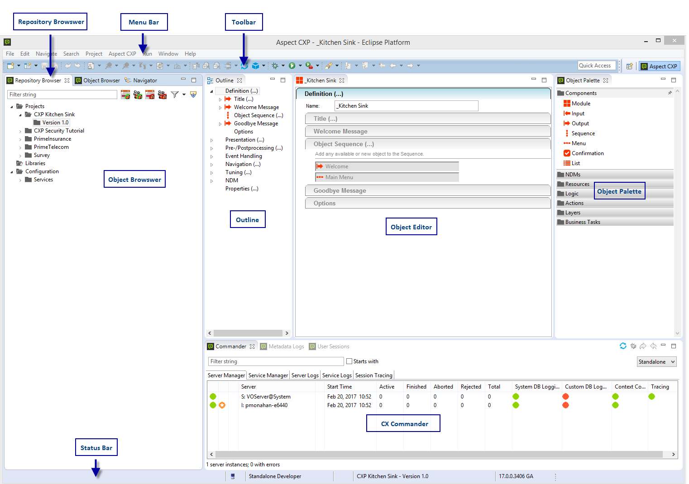The height and width of the screenshot is (484, 689).
Task: Expand the CXP Security Tutorial project node
Action: 20,130
